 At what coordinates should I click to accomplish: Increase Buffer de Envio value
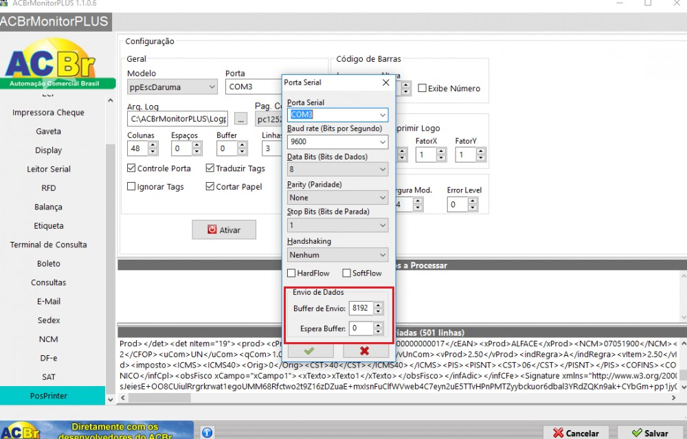(x=379, y=304)
